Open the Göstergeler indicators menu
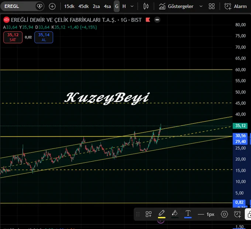This screenshot has height=229, width=251. (176, 6)
